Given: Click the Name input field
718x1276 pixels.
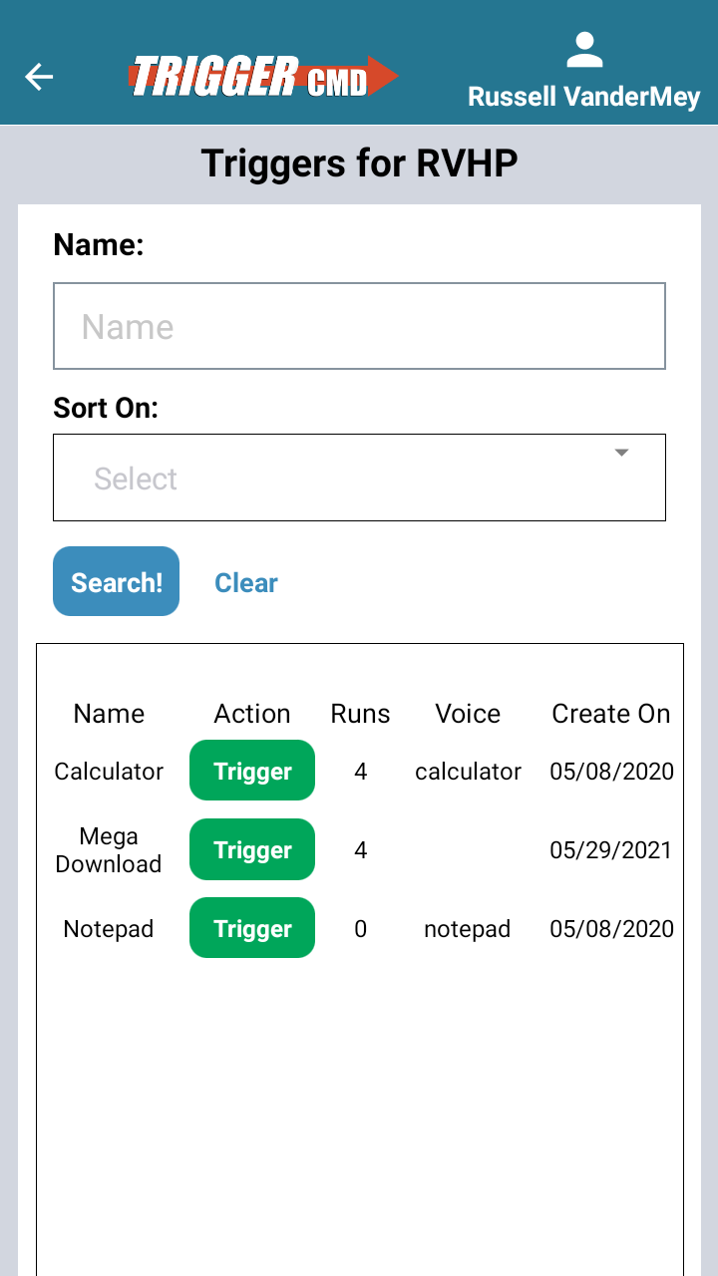Looking at the screenshot, I should (x=359, y=326).
